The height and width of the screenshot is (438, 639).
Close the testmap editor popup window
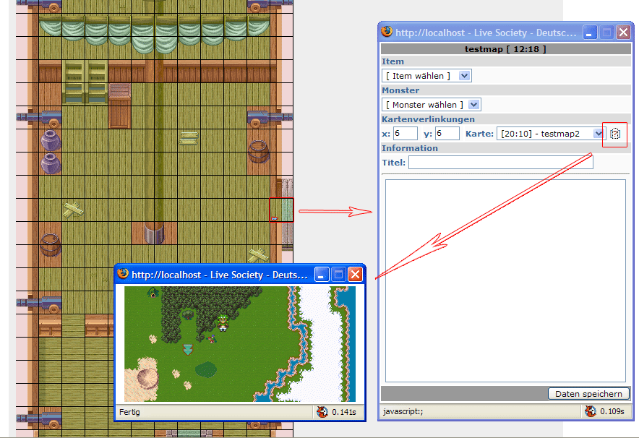pyautogui.click(x=623, y=33)
